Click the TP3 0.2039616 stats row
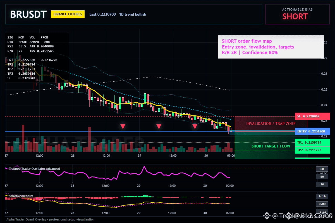 [21, 74]
